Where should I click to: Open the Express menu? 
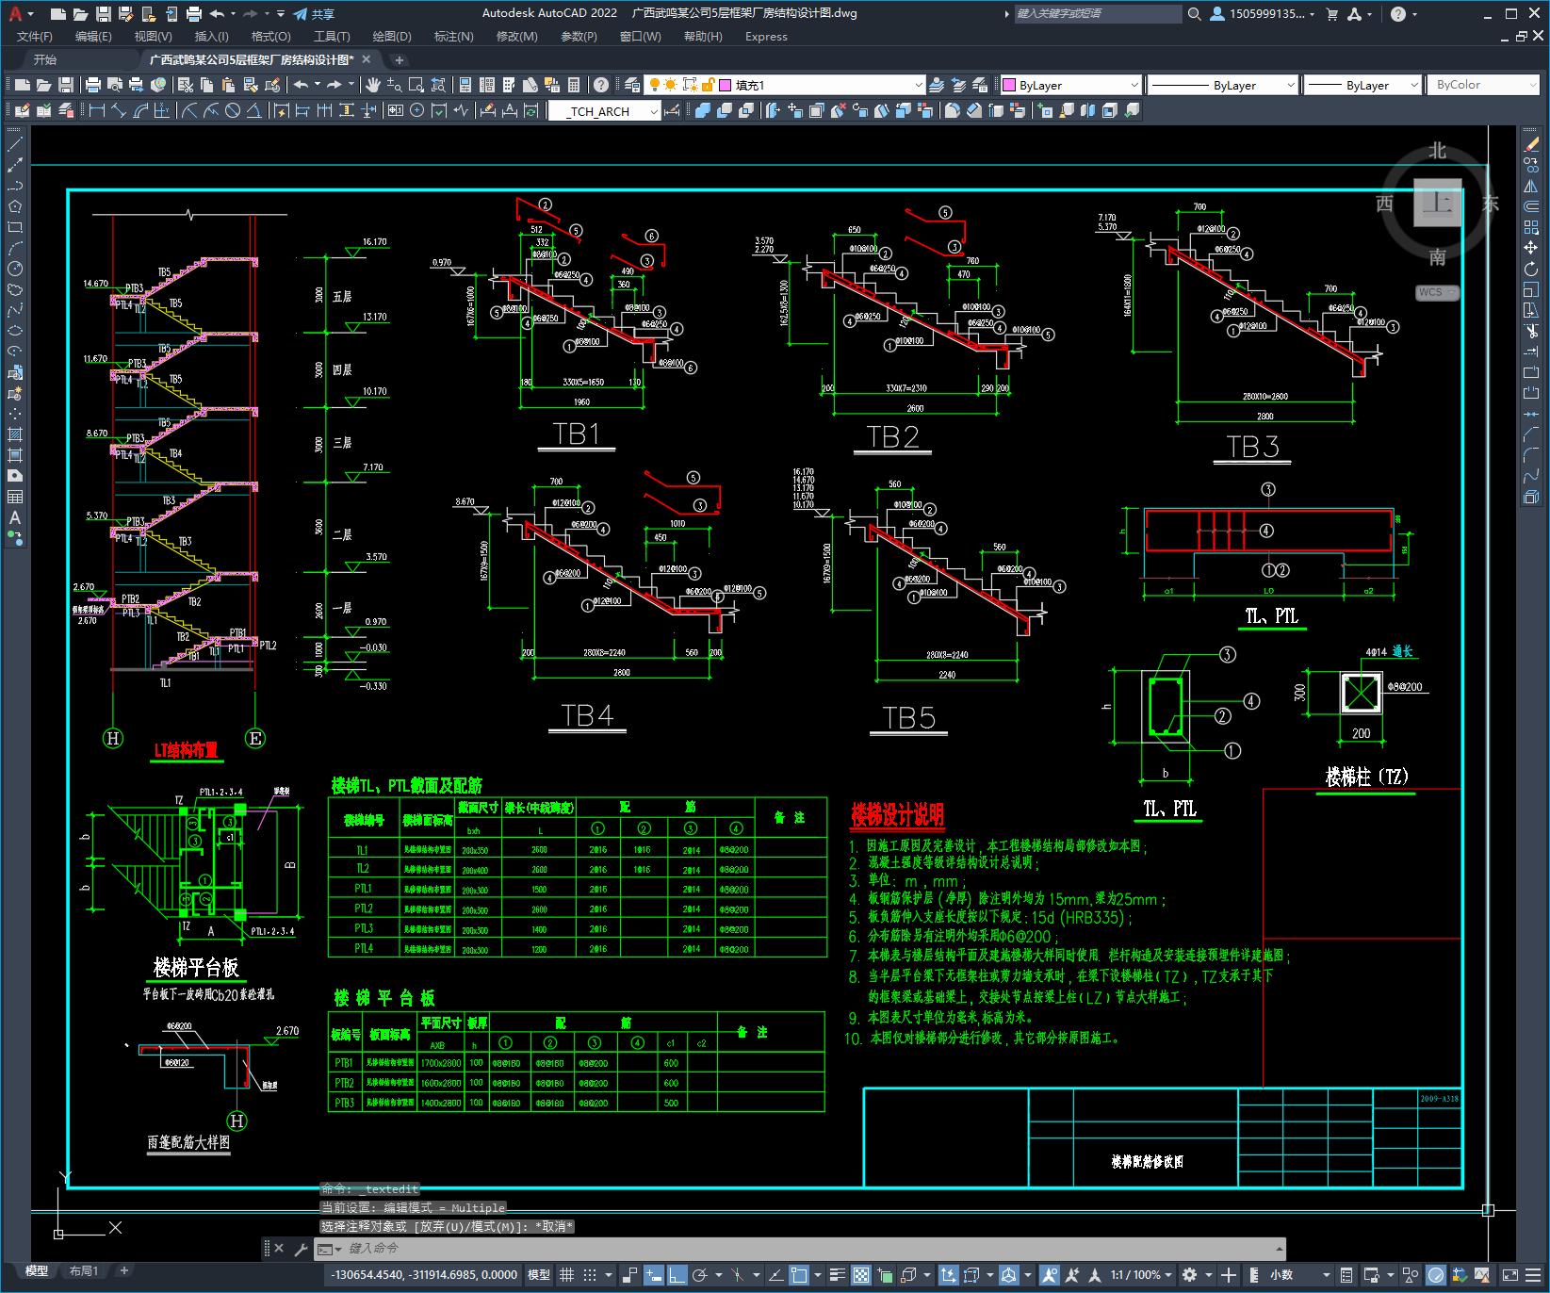coord(766,37)
